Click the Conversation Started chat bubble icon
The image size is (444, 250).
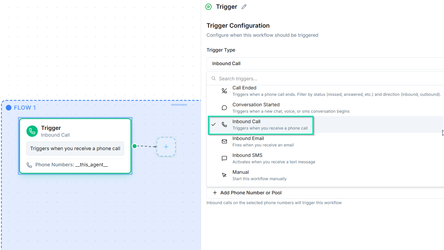[224, 108]
